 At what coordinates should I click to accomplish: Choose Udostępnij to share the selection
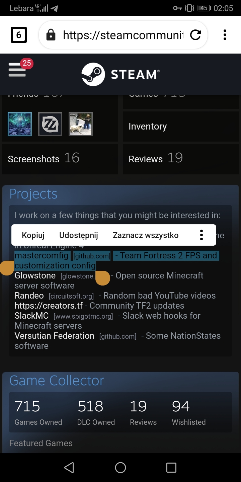tap(78, 235)
